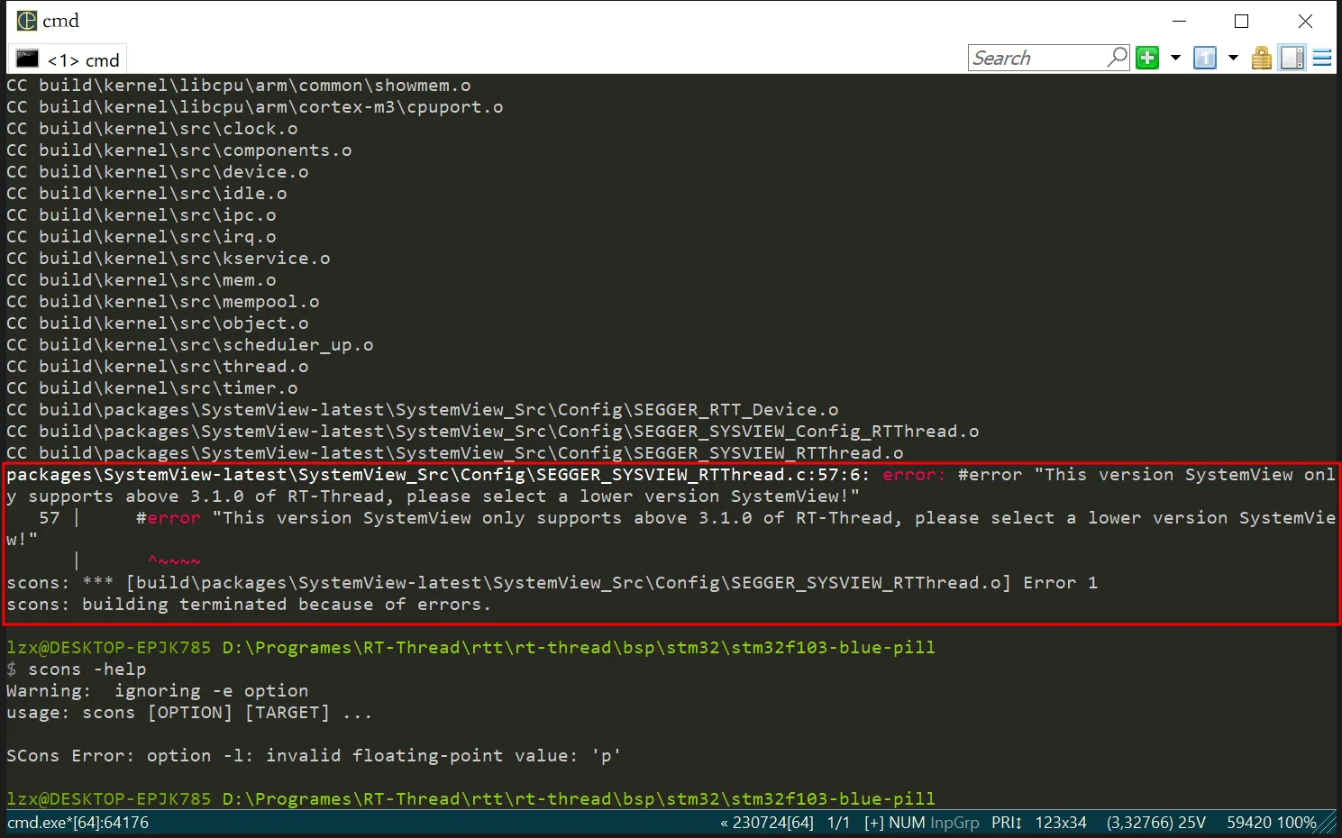The height and width of the screenshot is (838, 1342).
Task: Click the 'CC build\kernel\src\components.o' line
Action: pos(179,150)
